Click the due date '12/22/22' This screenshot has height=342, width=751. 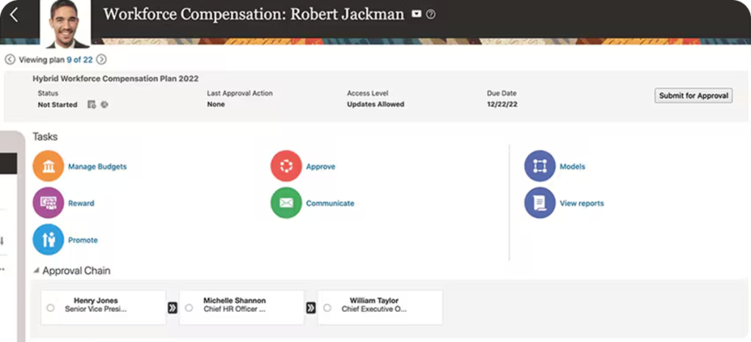pyautogui.click(x=502, y=104)
